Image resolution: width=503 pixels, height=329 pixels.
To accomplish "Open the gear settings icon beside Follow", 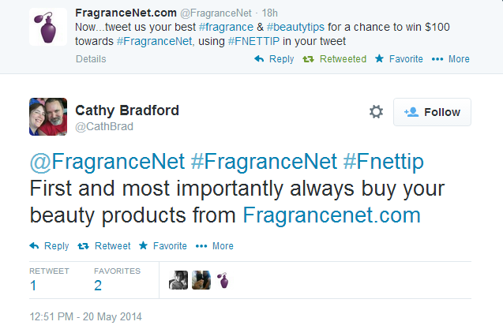I will (376, 112).
